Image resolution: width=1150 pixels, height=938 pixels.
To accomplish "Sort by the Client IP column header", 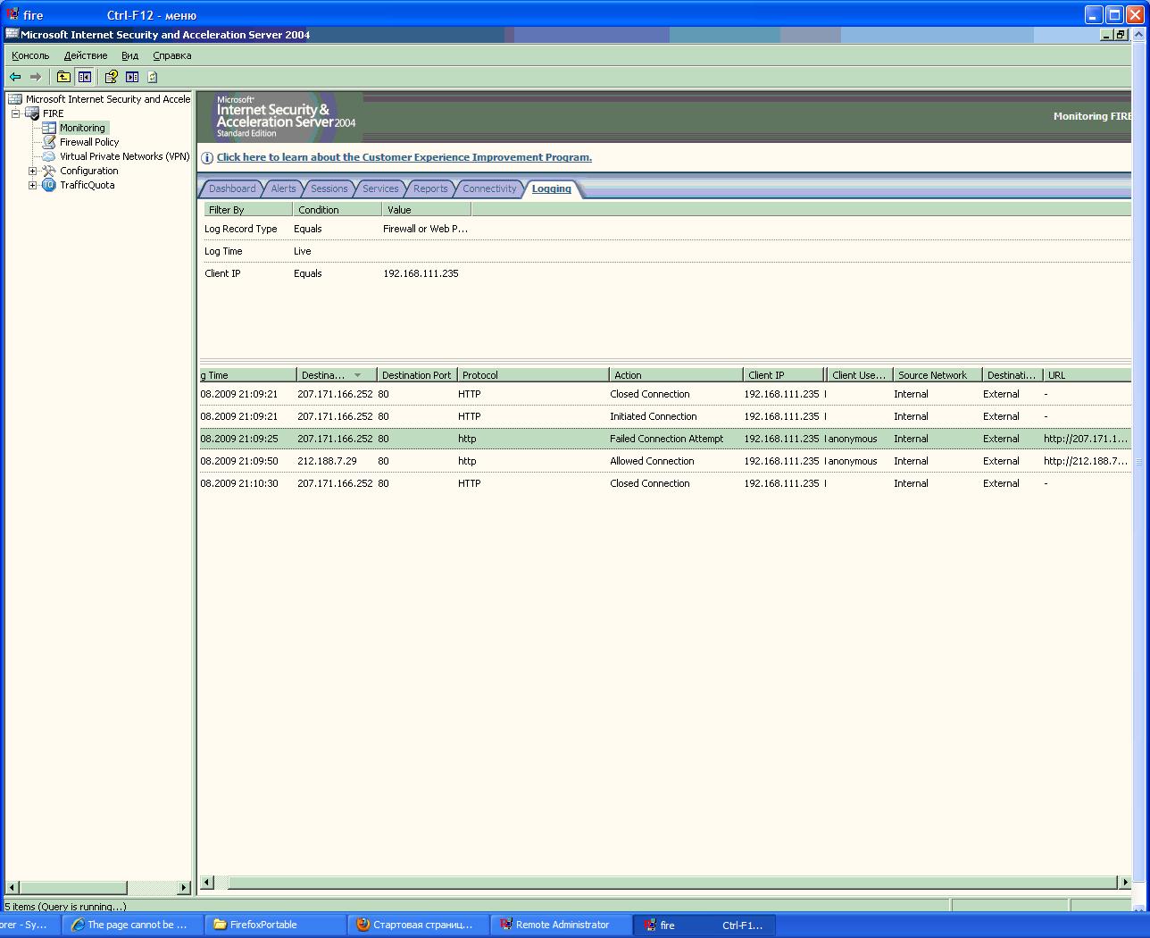I will (783, 375).
